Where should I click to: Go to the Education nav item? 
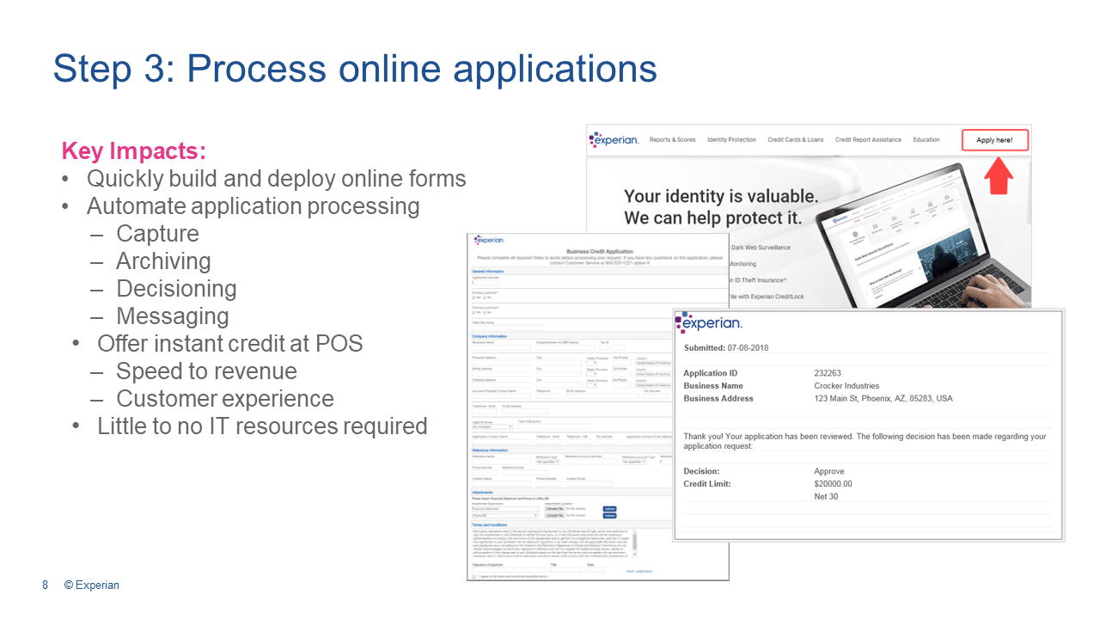point(926,139)
